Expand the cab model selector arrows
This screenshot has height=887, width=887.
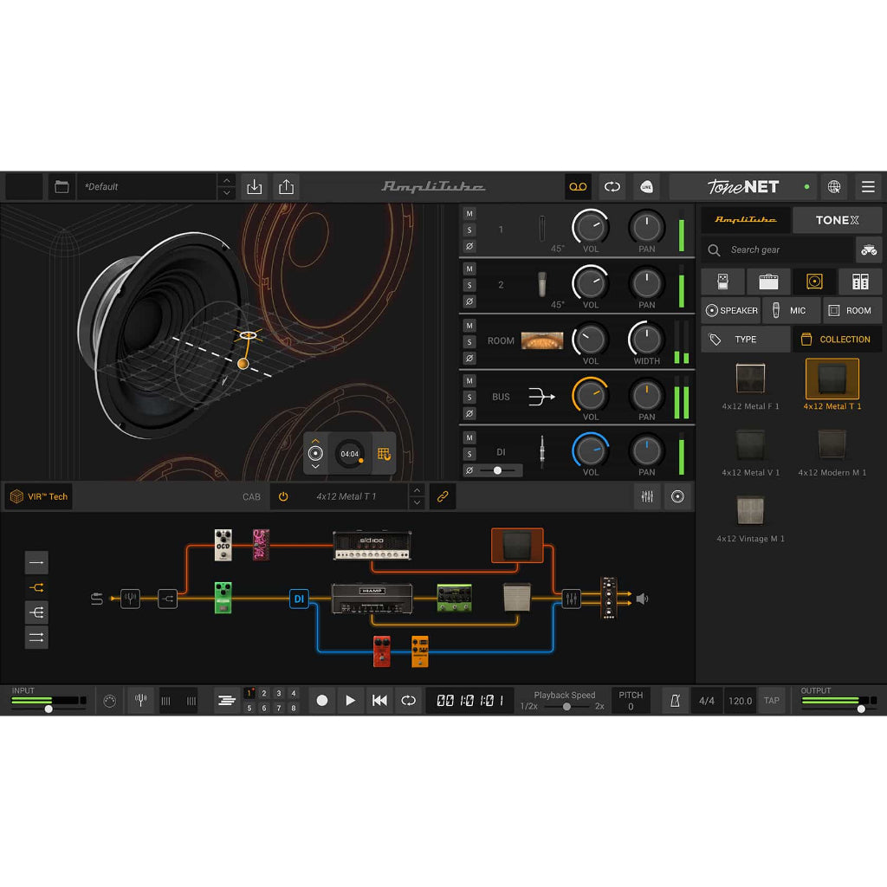[x=417, y=496]
